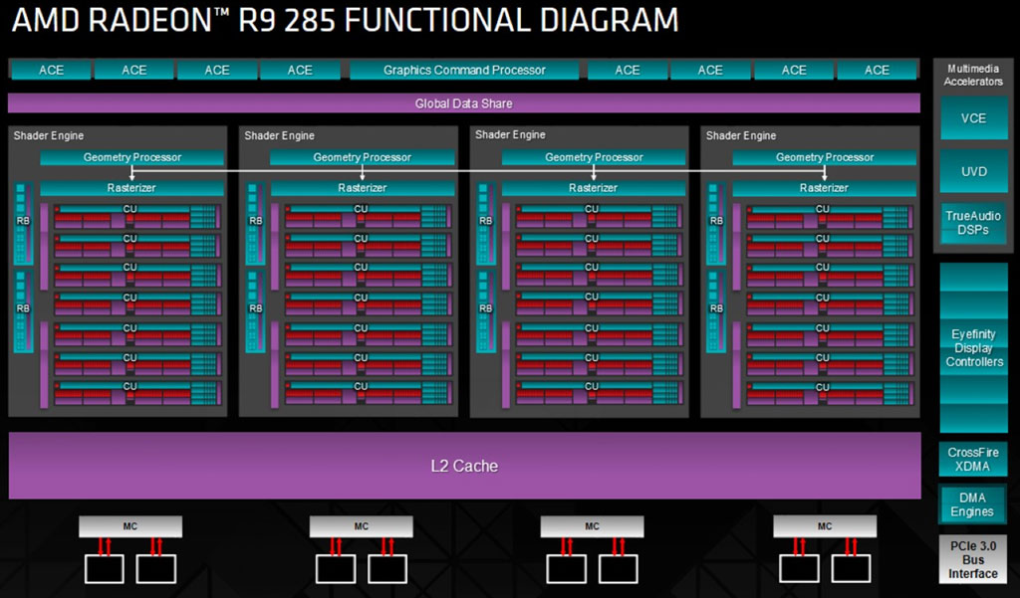Image resolution: width=1020 pixels, height=598 pixels.
Task: Click the rightmost Shader Engine label
Action: (x=741, y=136)
